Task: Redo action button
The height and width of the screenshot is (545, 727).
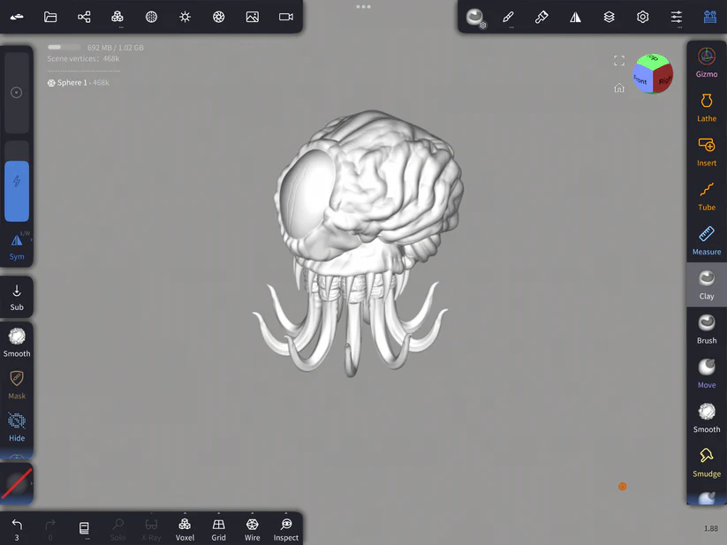Action: (50, 529)
